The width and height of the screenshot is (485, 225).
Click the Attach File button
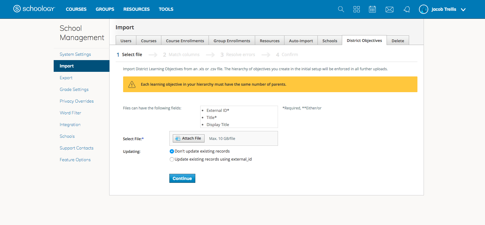click(189, 138)
